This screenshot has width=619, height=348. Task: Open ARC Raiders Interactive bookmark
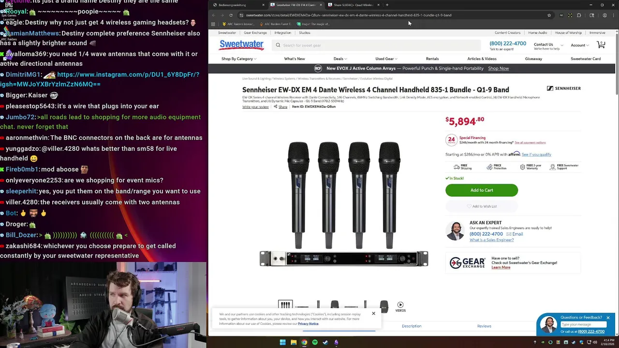[x=238, y=24]
